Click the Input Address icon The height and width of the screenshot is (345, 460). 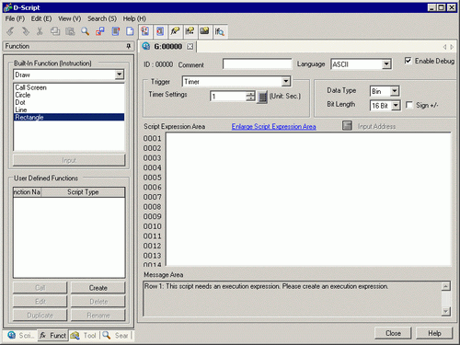coord(347,125)
